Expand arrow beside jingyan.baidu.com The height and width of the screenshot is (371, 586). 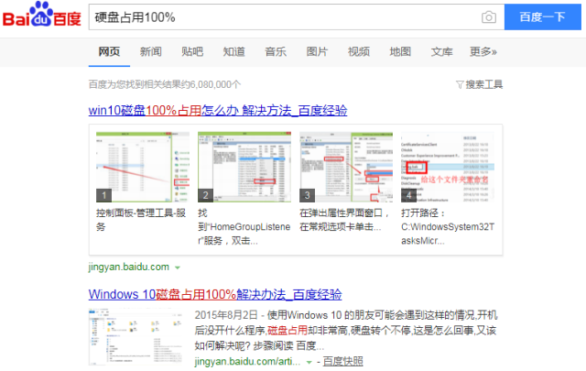178,267
